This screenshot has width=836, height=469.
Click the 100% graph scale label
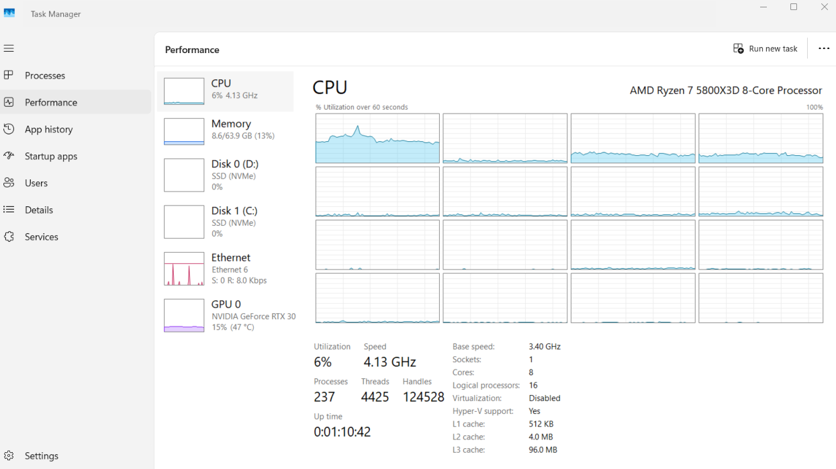815,108
